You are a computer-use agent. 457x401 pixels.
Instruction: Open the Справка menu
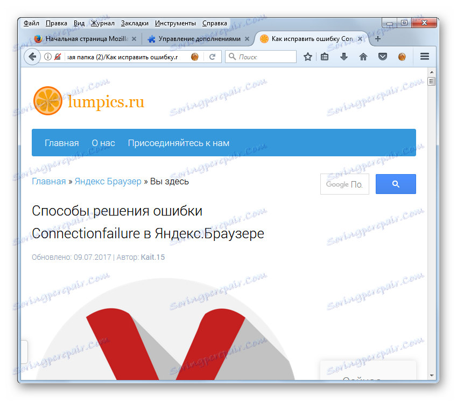tap(215, 23)
